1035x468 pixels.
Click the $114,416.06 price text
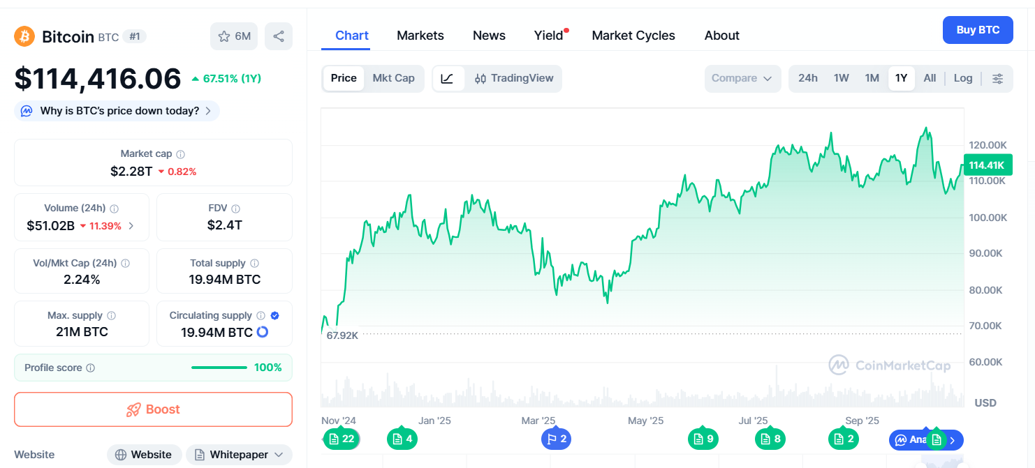coord(98,79)
